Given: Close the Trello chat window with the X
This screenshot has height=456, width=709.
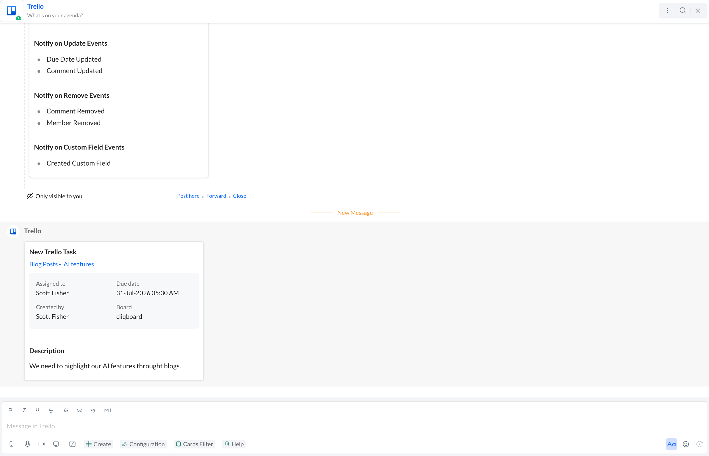Looking at the screenshot, I should tap(698, 11).
